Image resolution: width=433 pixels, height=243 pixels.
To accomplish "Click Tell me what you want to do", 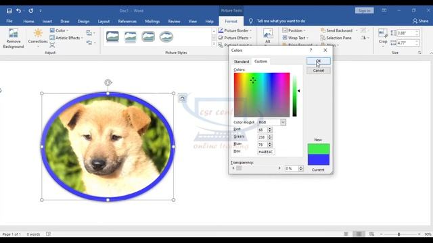I will click(281, 21).
